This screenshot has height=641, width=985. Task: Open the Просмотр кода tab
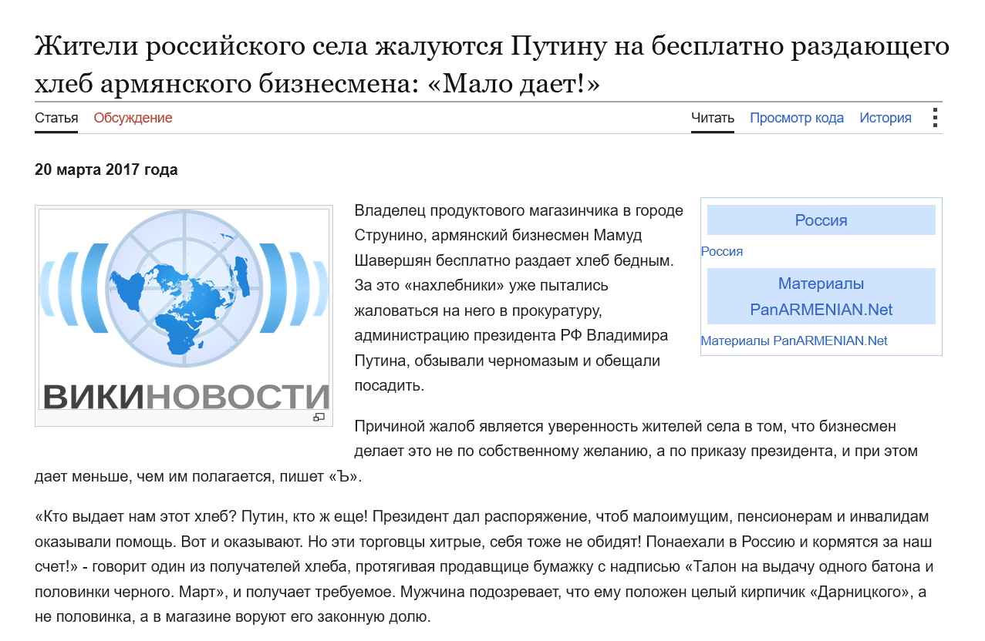(x=797, y=118)
